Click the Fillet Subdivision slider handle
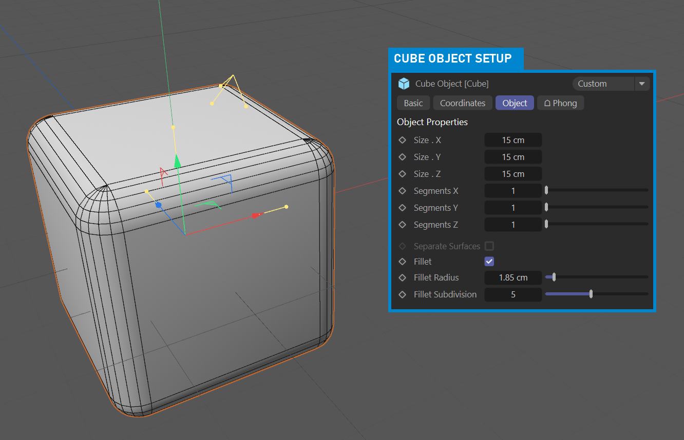 (x=591, y=294)
